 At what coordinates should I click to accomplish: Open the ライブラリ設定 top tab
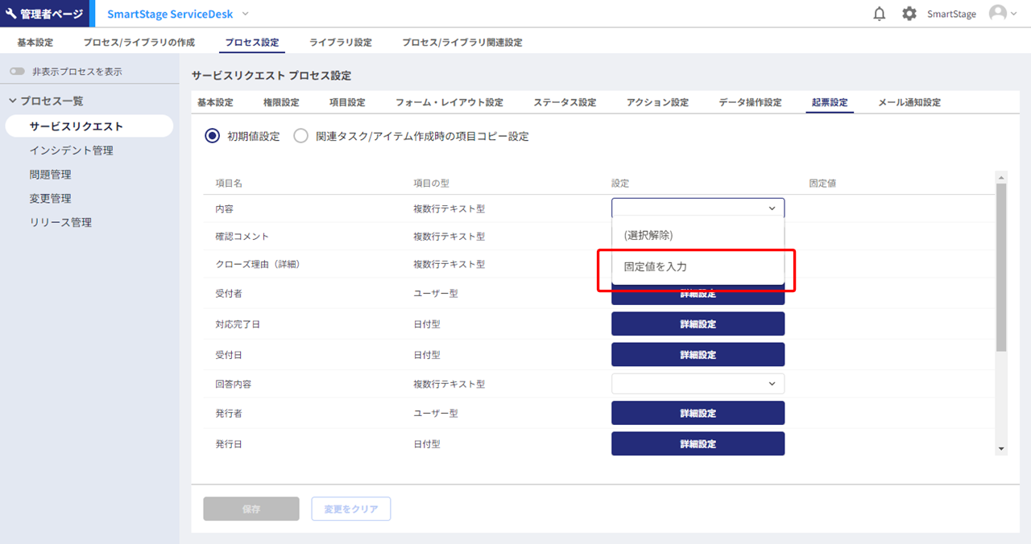coord(340,42)
